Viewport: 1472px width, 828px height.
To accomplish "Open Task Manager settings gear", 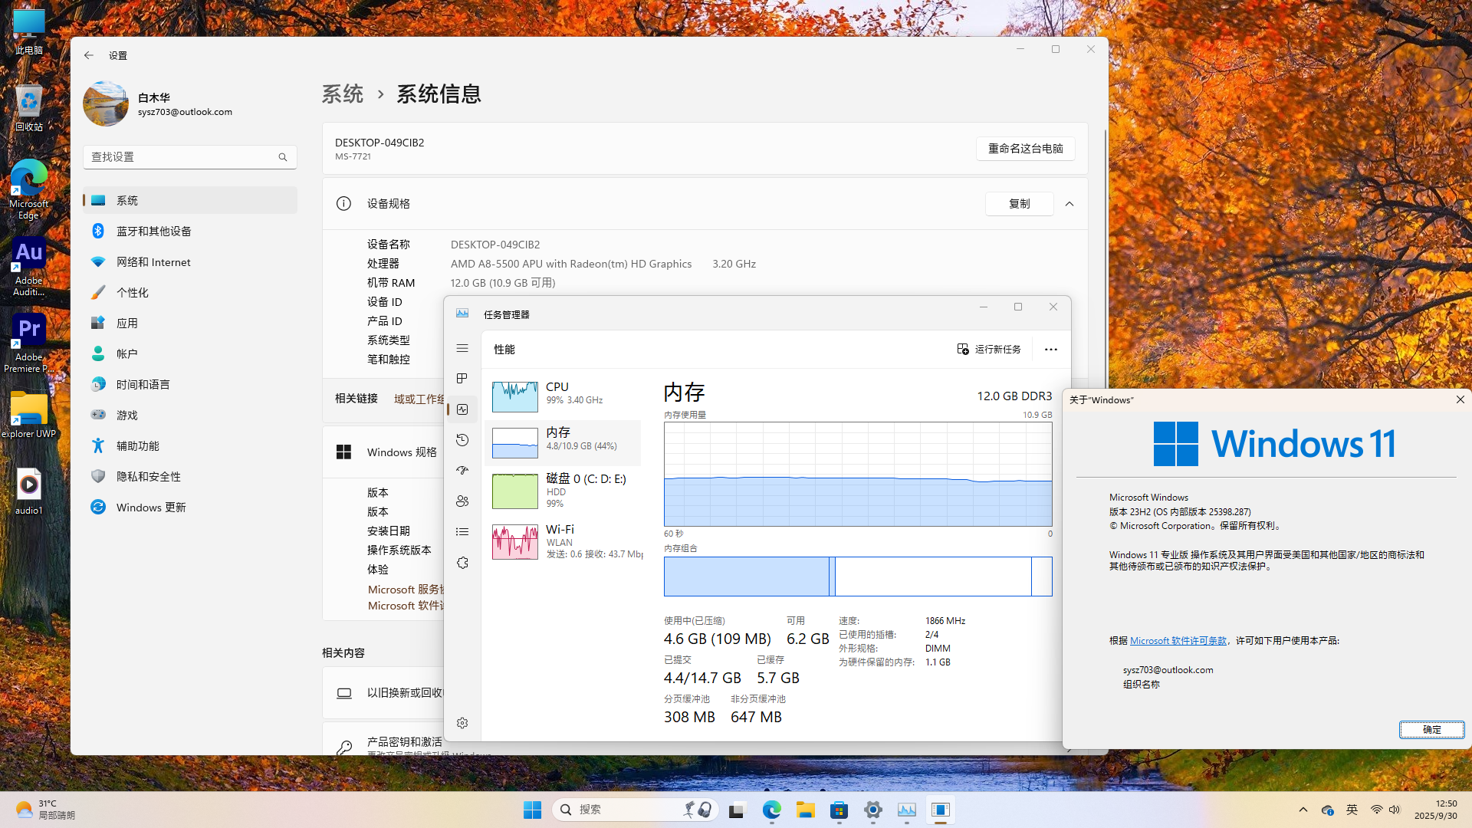I will (462, 723).
